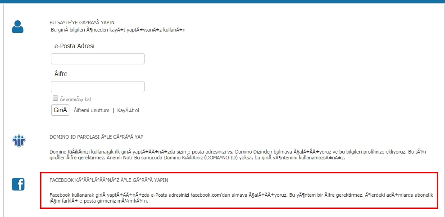
Task: Click the Domino description paragraph
Action: 238,155
